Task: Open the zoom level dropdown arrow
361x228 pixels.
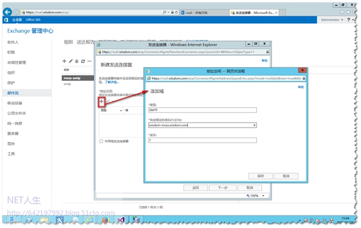Action: pyautogui.click(x=263, y=196)
